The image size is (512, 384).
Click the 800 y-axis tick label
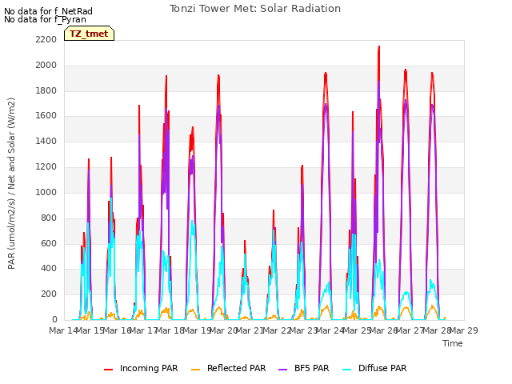click(x=49, y=218)
